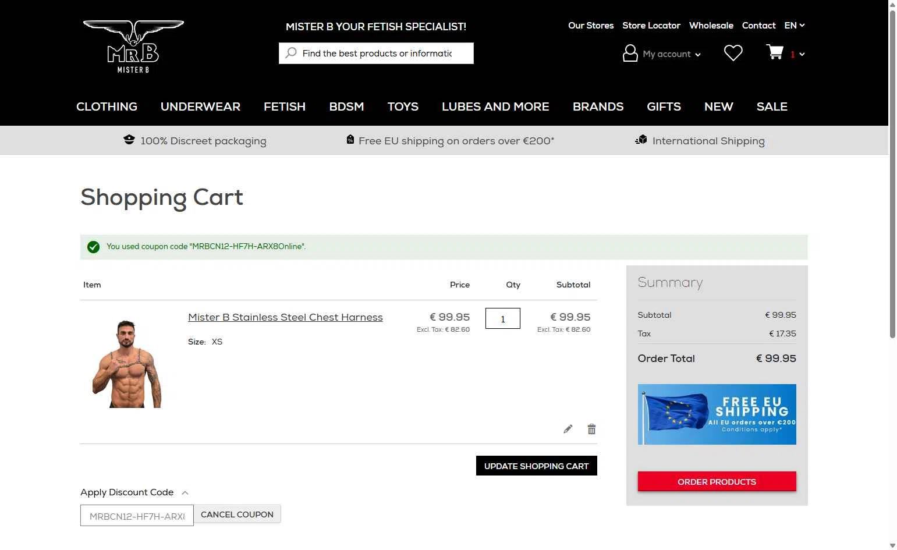Open the EN language selector
Viewport: 897px width, 550px height.
pos(795,25)
